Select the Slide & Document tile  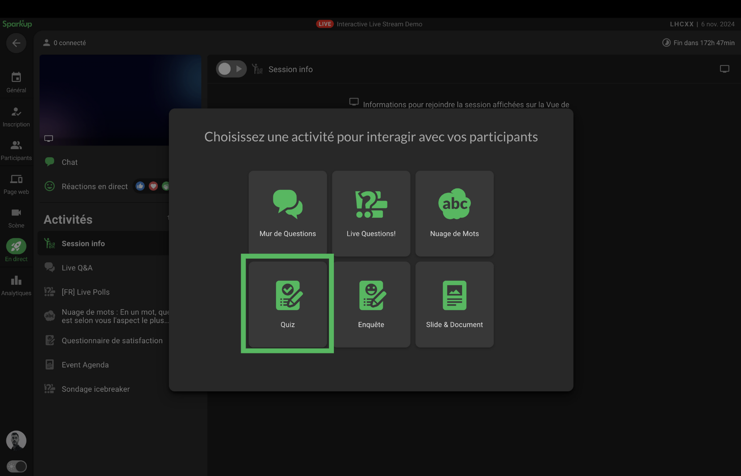[x=454, y=304]
